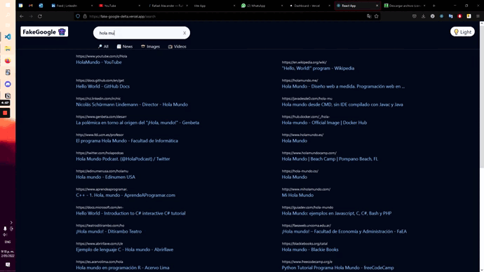Go back with the browser back arrow

tap(21, 16)
